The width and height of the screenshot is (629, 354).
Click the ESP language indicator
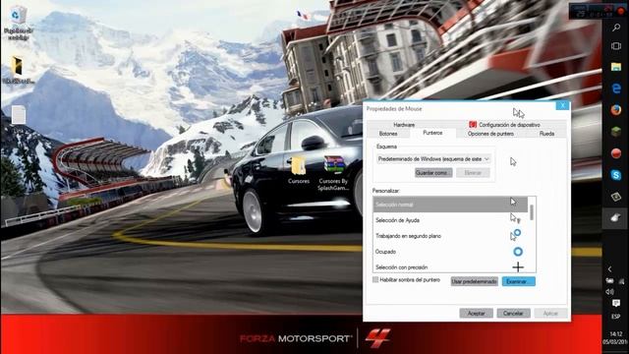[x=616, y=317]
